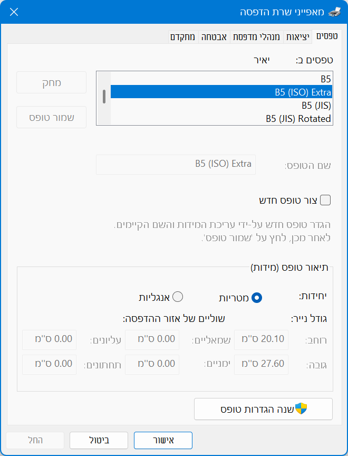
Task: Switch to the 'יציאות' tab
Action: (298, 37)
